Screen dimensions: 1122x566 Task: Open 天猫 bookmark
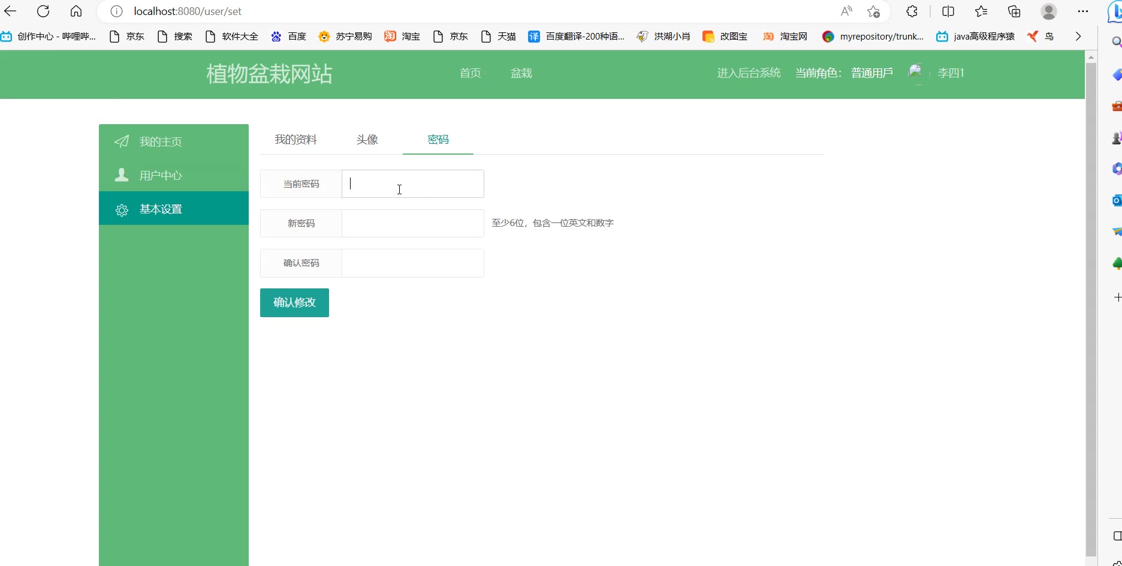[x=499, y=37]
